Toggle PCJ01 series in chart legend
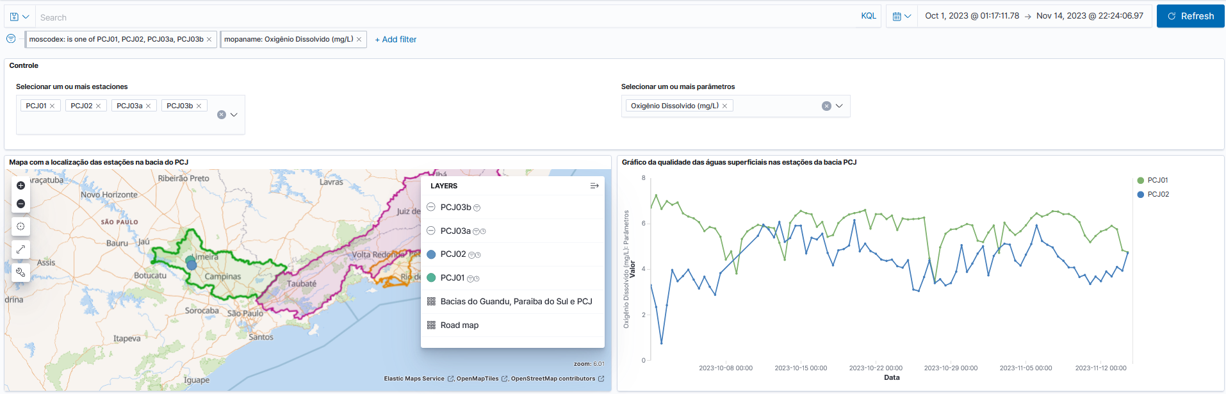 click(x=1157, y=181)
